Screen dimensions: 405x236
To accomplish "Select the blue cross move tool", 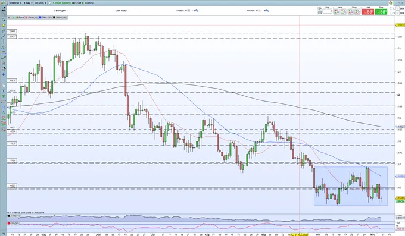I will coord(4,74).
